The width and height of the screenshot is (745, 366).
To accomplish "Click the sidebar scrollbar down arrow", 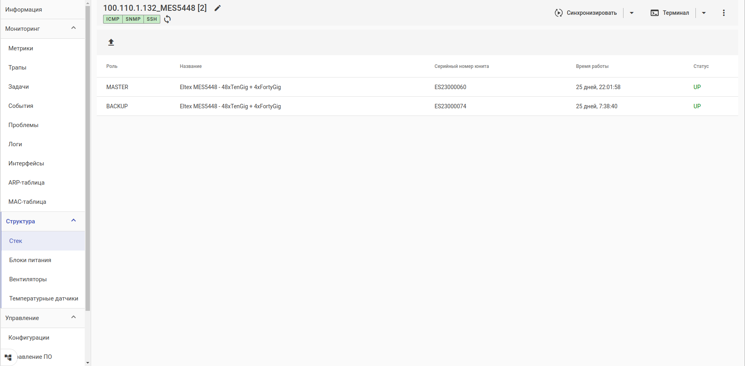I will click(88, 363).
